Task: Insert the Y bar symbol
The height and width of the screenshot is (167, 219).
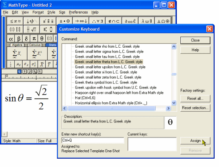Action: 49,64
